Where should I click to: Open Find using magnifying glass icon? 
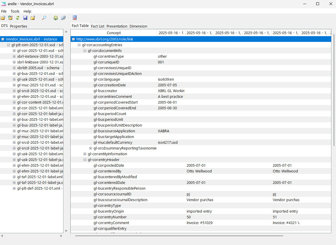[x=44, y=18]
